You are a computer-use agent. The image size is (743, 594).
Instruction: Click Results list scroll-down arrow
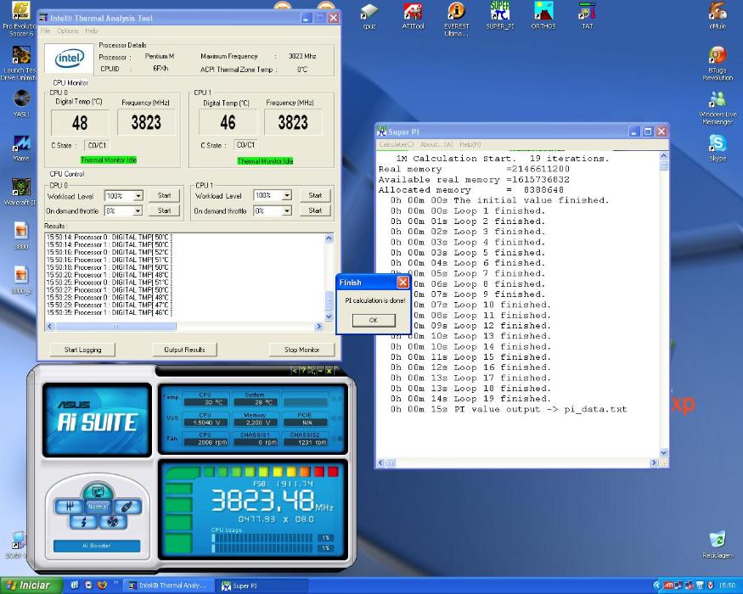pos(329,317)
